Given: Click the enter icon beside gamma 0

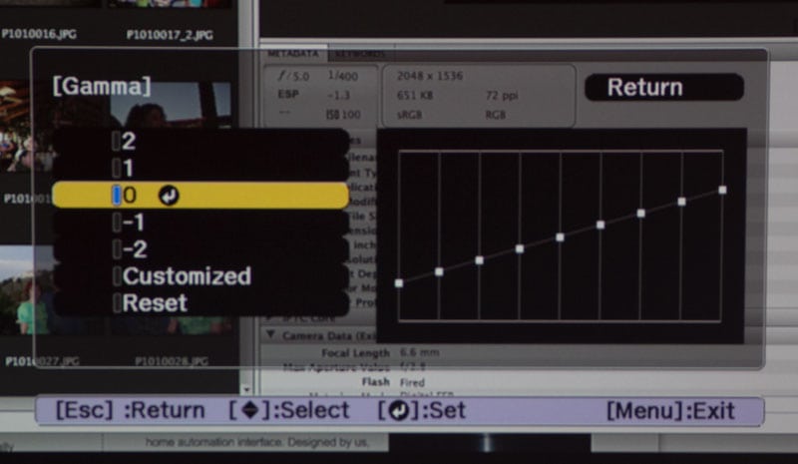Looking at the screenshot, I should point(169,196).
